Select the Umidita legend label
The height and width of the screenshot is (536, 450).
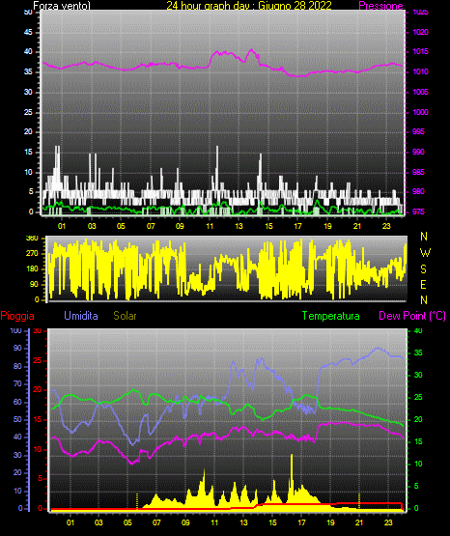pos(81,316)
